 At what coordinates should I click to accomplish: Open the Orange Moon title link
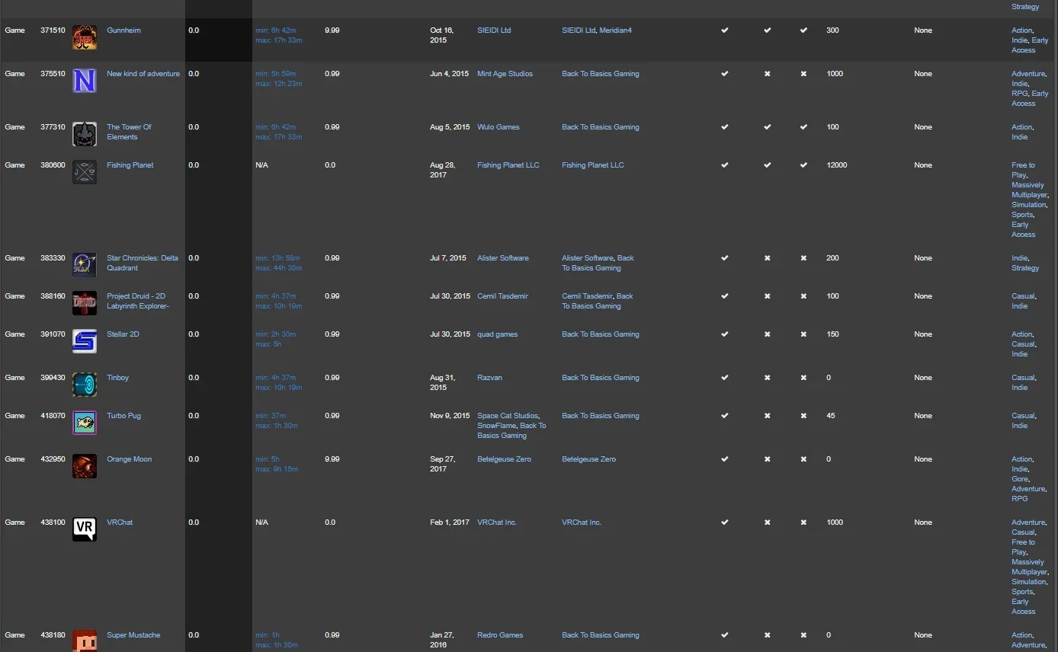pyautogui.click(x=130, y=459)
